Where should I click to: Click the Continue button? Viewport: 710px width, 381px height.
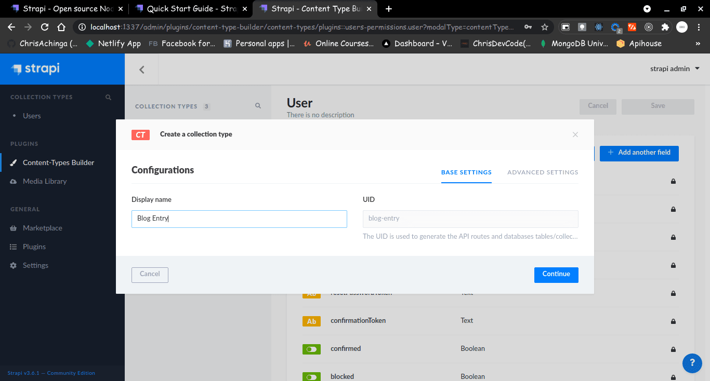click(x=556, y=275)
